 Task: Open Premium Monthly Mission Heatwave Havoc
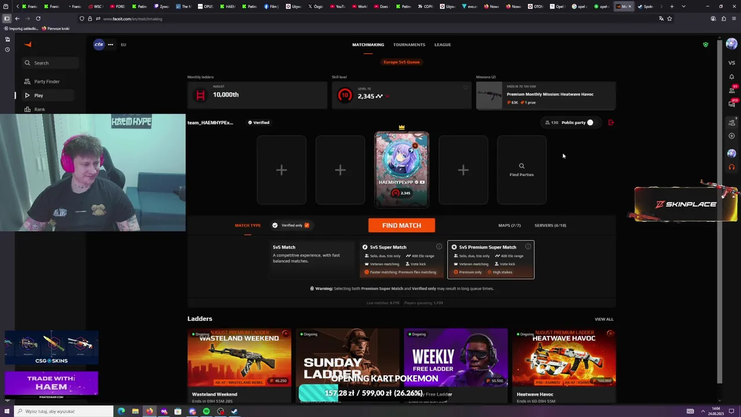point(545,96)
